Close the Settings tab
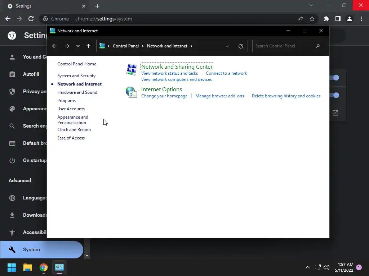Viewport: 369px width, 276px height. 84,6
